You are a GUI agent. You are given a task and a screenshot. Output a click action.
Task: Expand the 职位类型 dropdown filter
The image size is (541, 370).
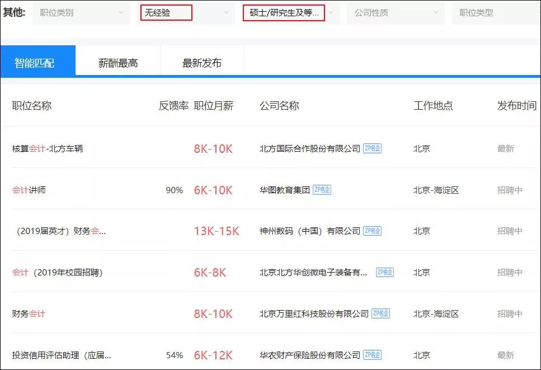click(x=496, y=13)
